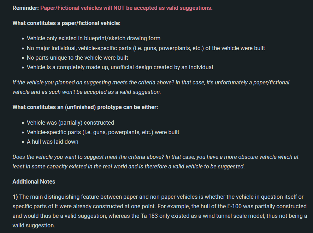Click the "Additional Notes" heading
Screen dimensions: 313x233
point(34,181)
